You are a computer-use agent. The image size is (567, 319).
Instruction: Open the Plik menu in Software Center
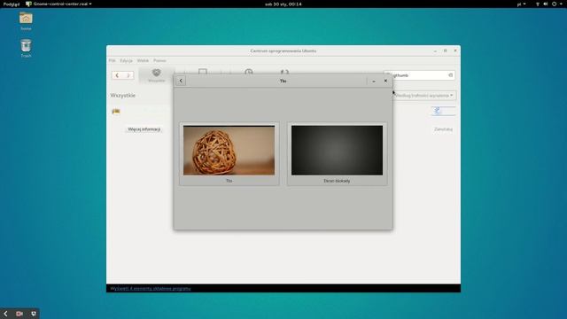click(x=113, y=61)
